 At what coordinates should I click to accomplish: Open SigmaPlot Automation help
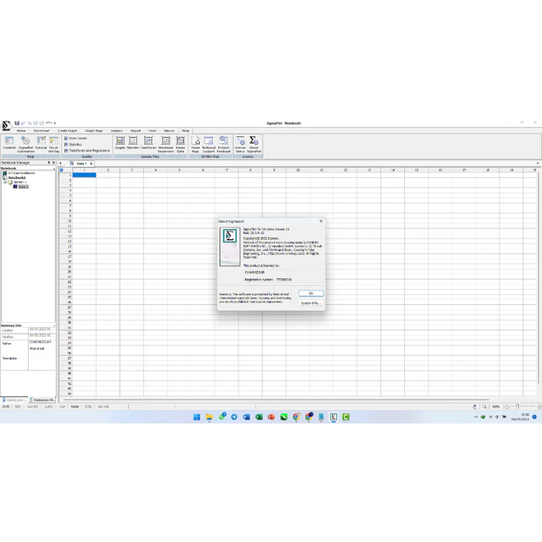(x=26, y=144)
